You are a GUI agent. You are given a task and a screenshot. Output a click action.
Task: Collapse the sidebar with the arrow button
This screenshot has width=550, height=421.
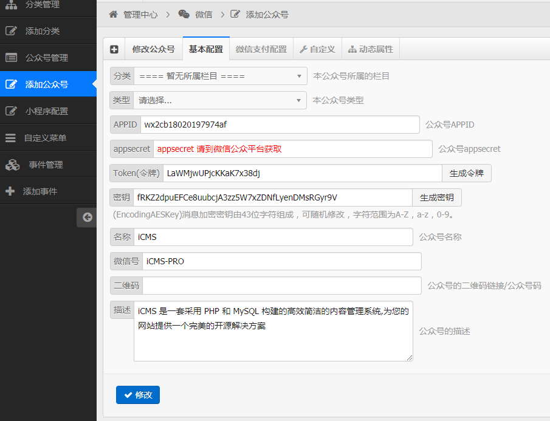click(x=87, y=217)
